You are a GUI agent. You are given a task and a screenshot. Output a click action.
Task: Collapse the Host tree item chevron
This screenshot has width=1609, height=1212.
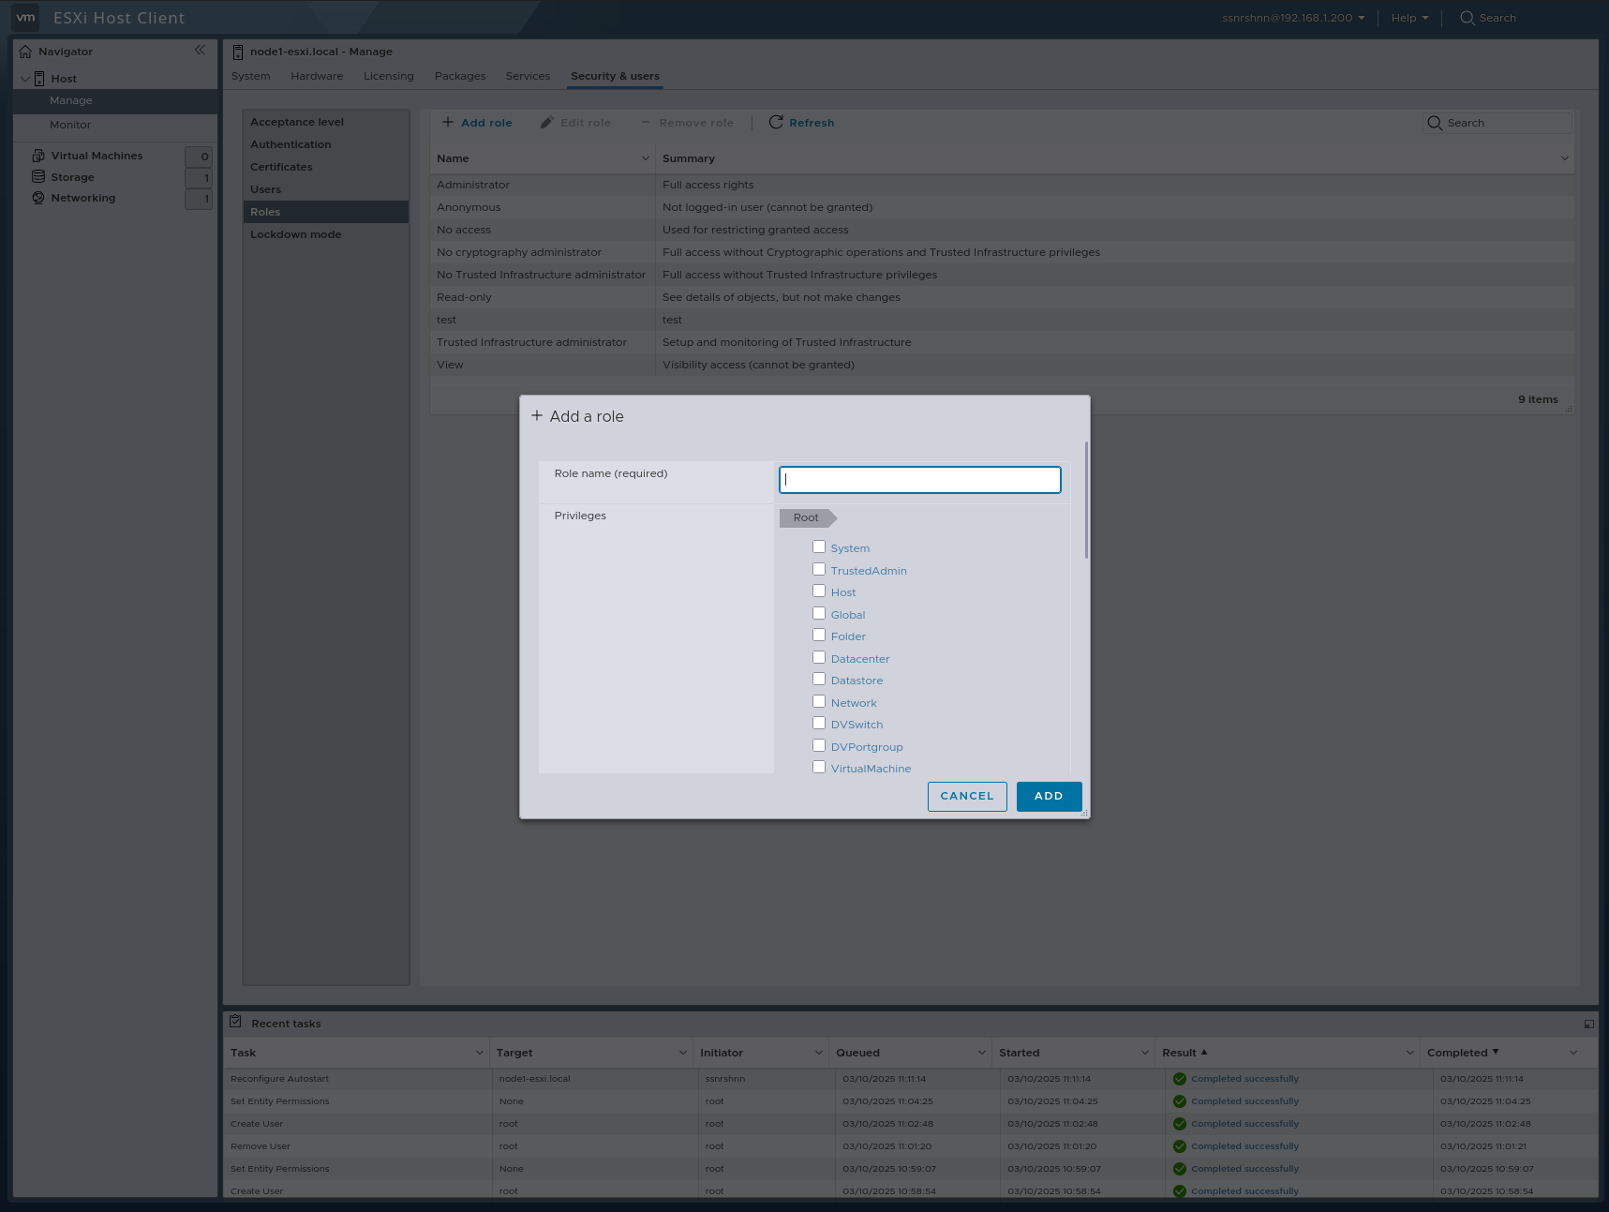point(25,78)
